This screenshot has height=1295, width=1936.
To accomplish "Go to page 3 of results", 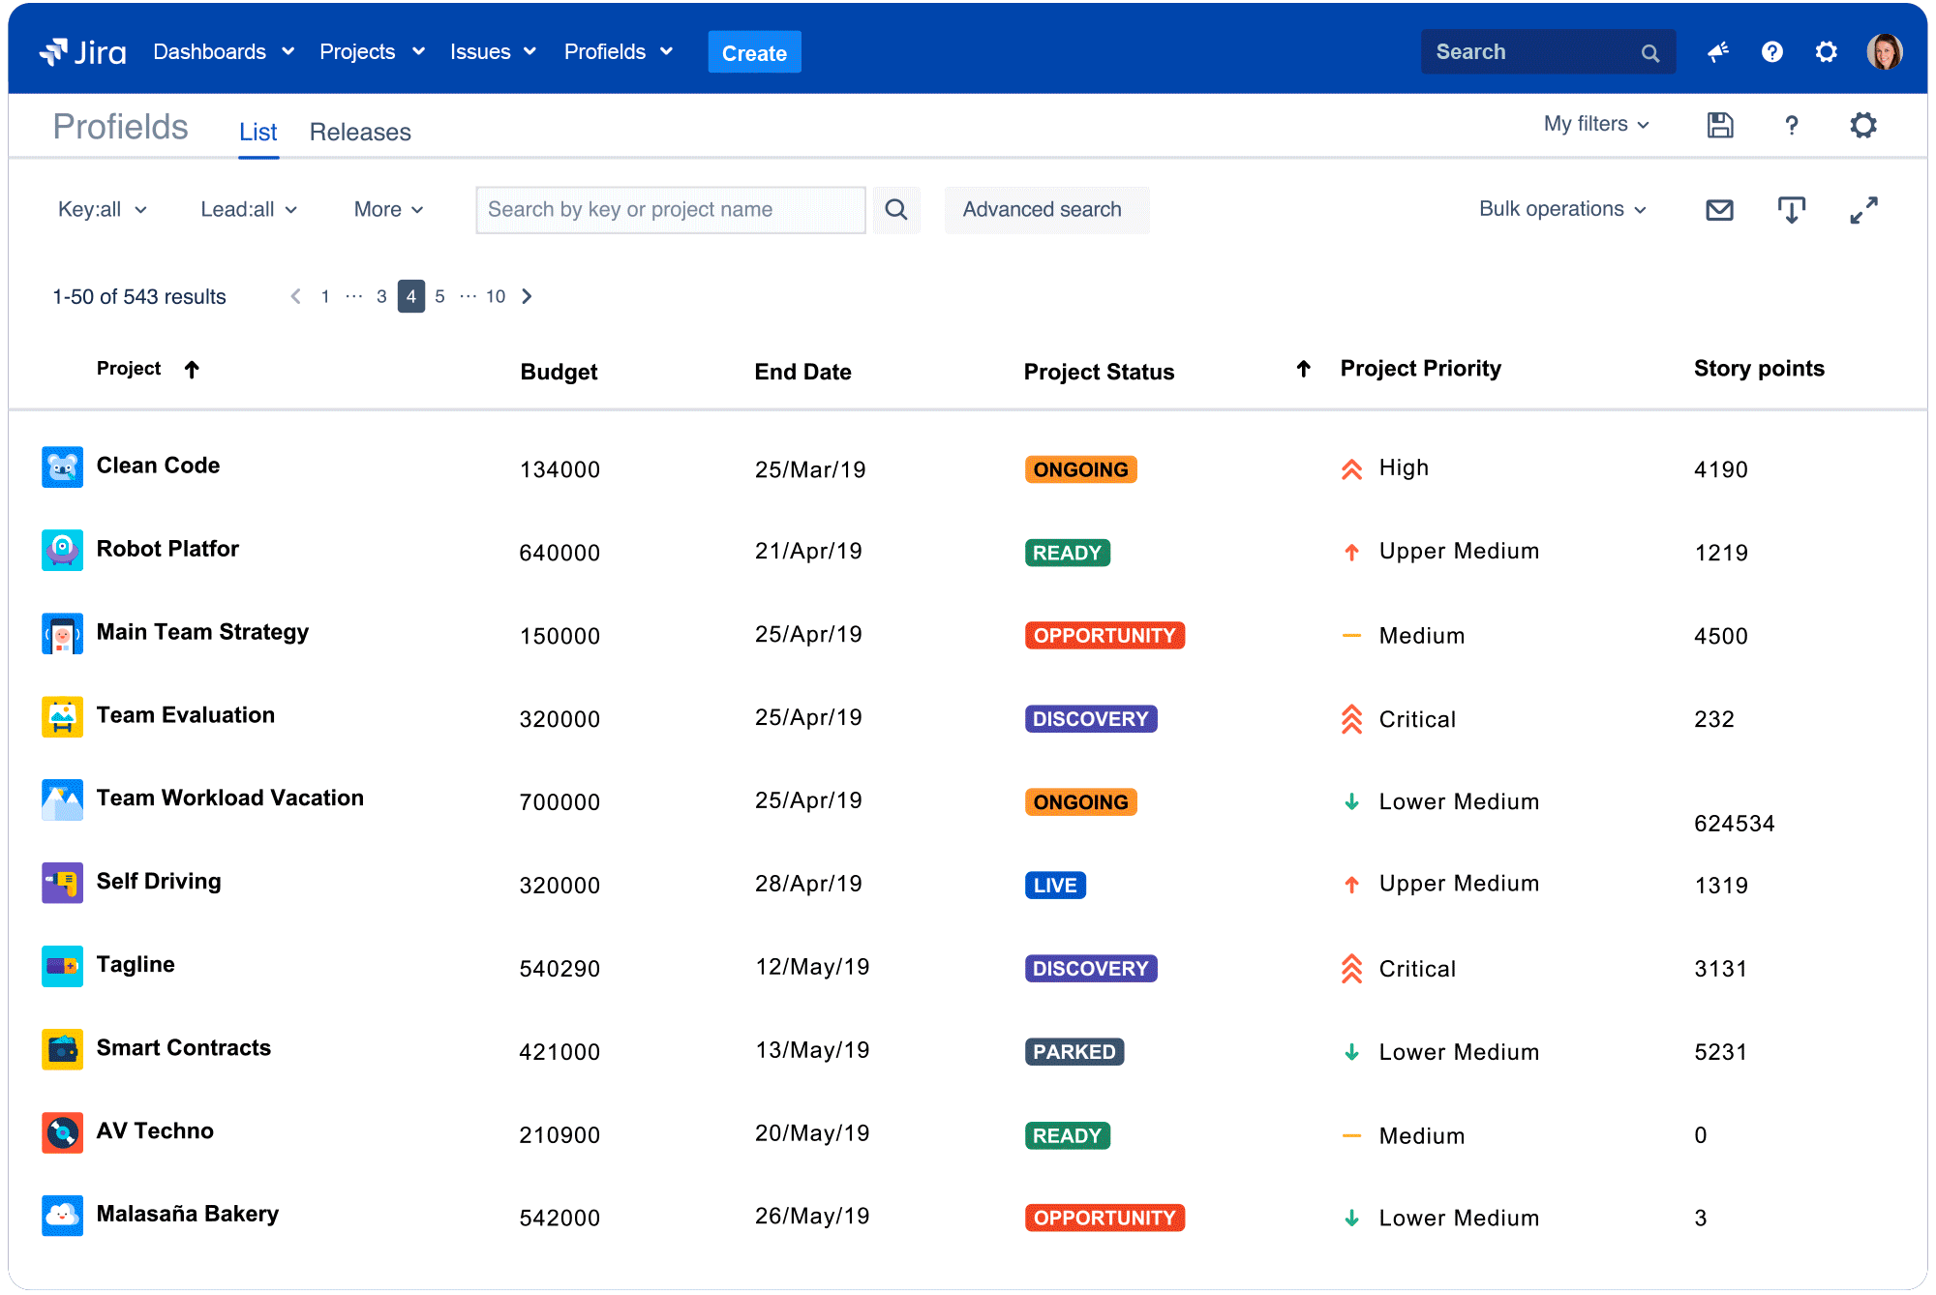I will coord(381,296).
